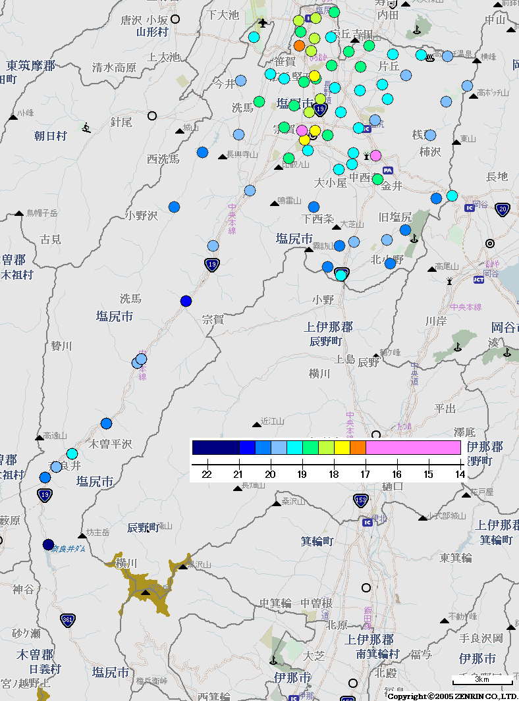Click the Route 153 highway shield
This screenshot has height=701, width=519.
pyautogui.click(x=360, y=500)
